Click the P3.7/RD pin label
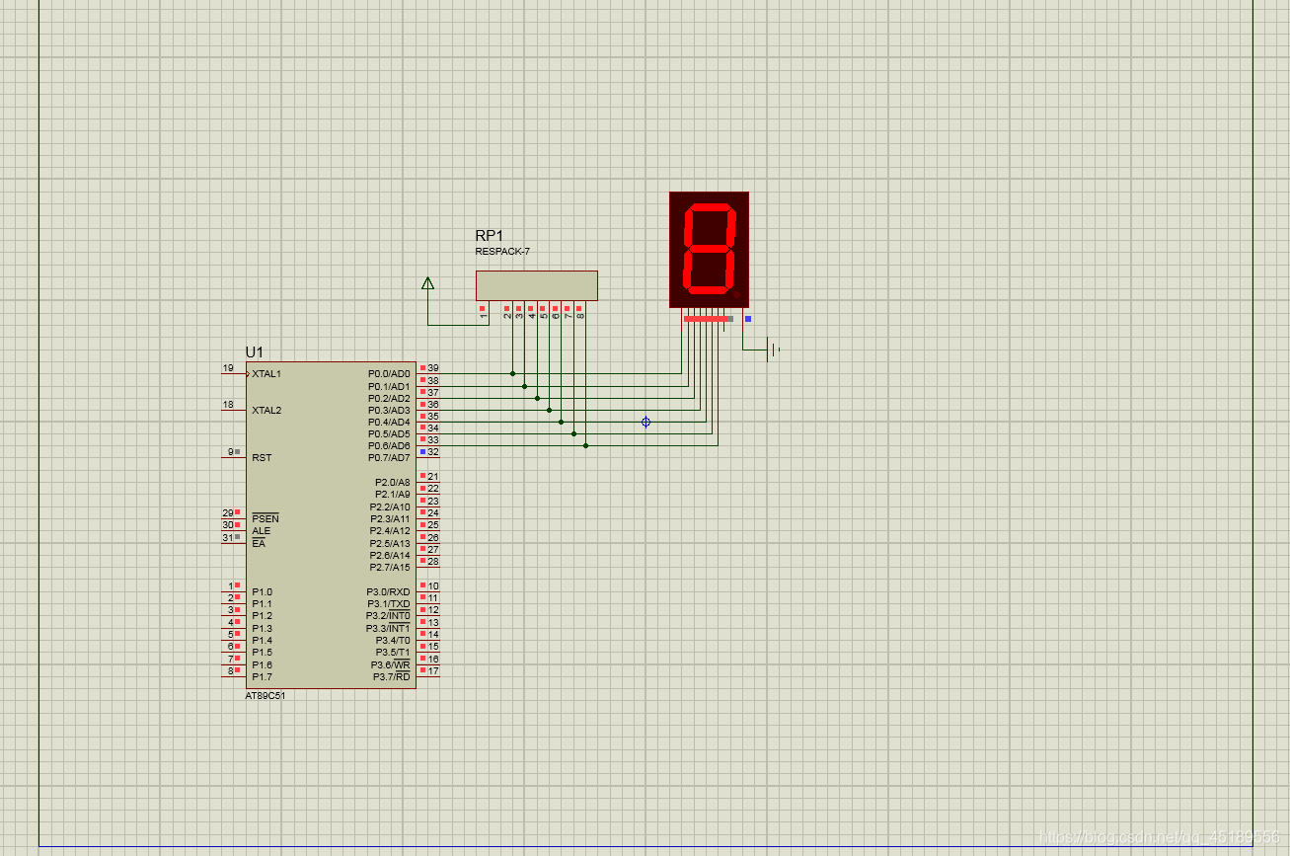Image resolution: width=1290 pixels, height=856 pixels. [x=391, y=677]
